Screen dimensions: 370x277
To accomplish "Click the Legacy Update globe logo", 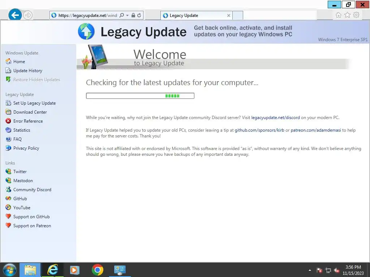I will [x=86, y=31].
